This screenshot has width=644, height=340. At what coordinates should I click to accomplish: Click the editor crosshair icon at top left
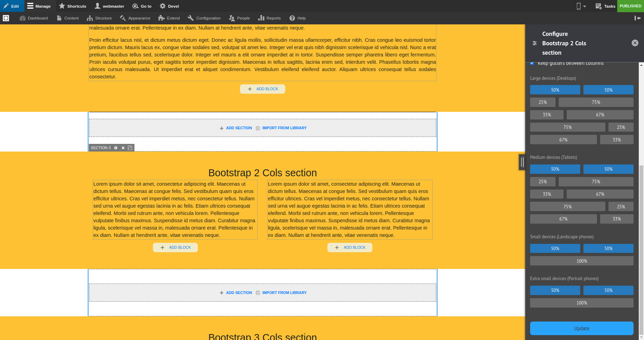pos(6,18)
